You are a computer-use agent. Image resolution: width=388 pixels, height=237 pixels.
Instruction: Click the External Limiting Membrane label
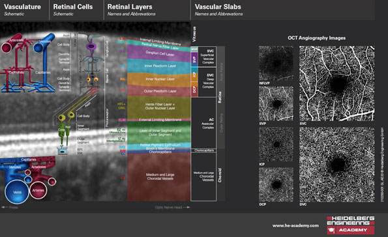click(160, 120)
